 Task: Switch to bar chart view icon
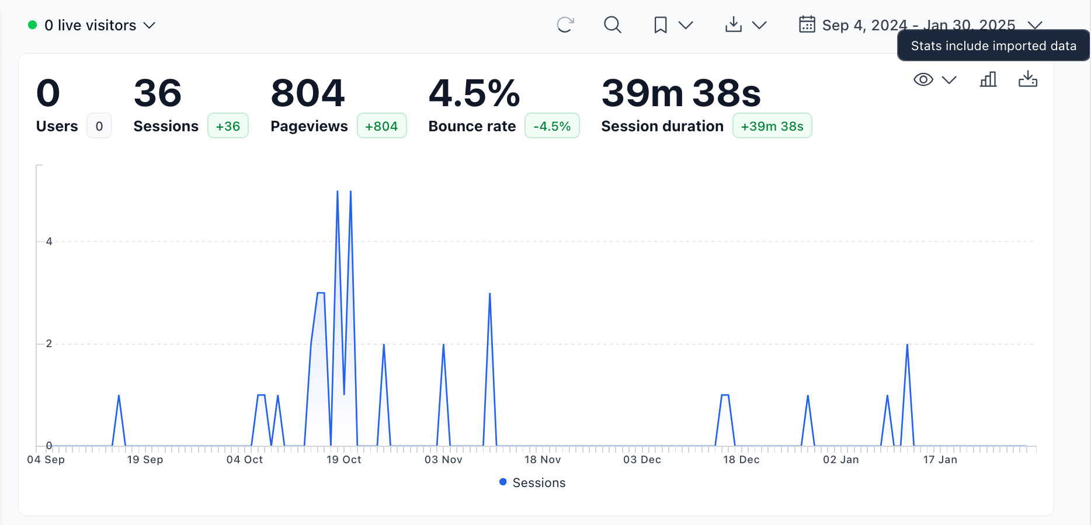(x=988, y=79)
